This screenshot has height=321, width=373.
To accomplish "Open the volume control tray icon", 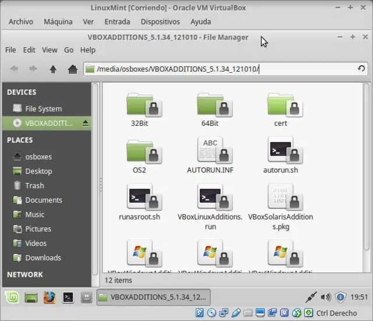I will pos(326,297).
